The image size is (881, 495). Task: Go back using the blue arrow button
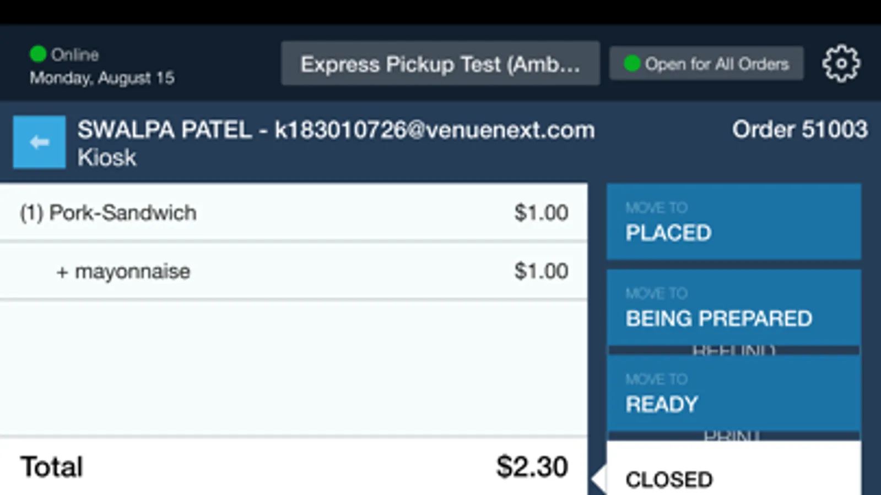39,142
